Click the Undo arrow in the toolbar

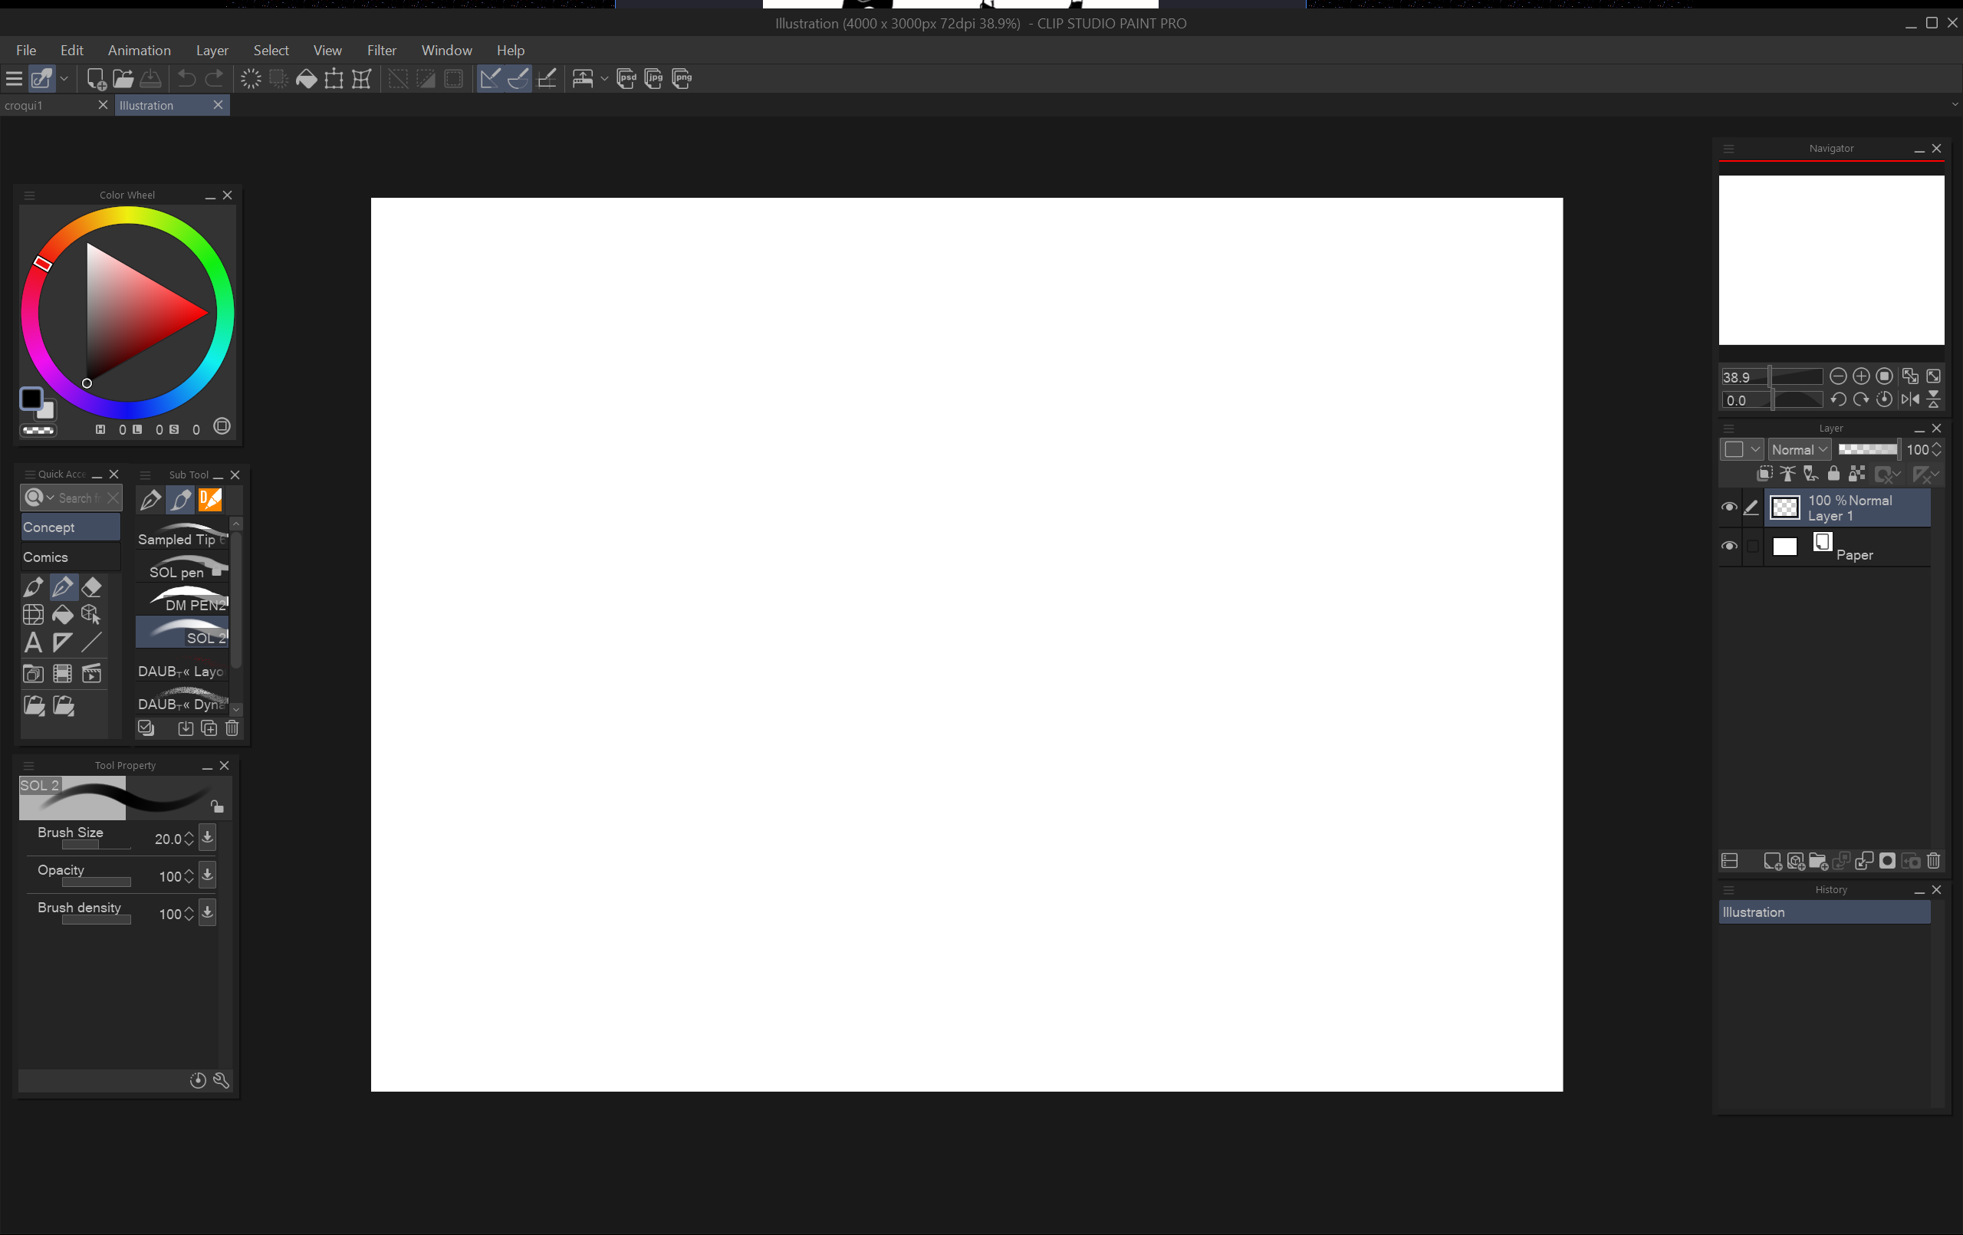(186, 78)
